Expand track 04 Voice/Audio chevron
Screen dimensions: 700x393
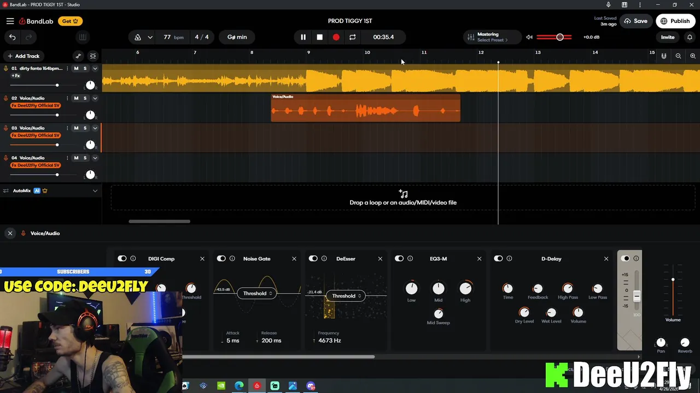tap(95, 158)
